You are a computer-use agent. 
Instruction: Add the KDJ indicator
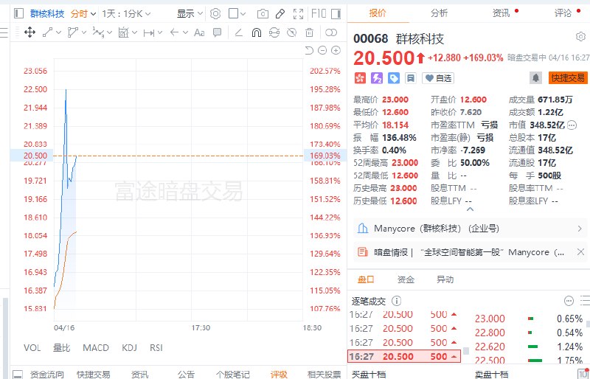129,348
